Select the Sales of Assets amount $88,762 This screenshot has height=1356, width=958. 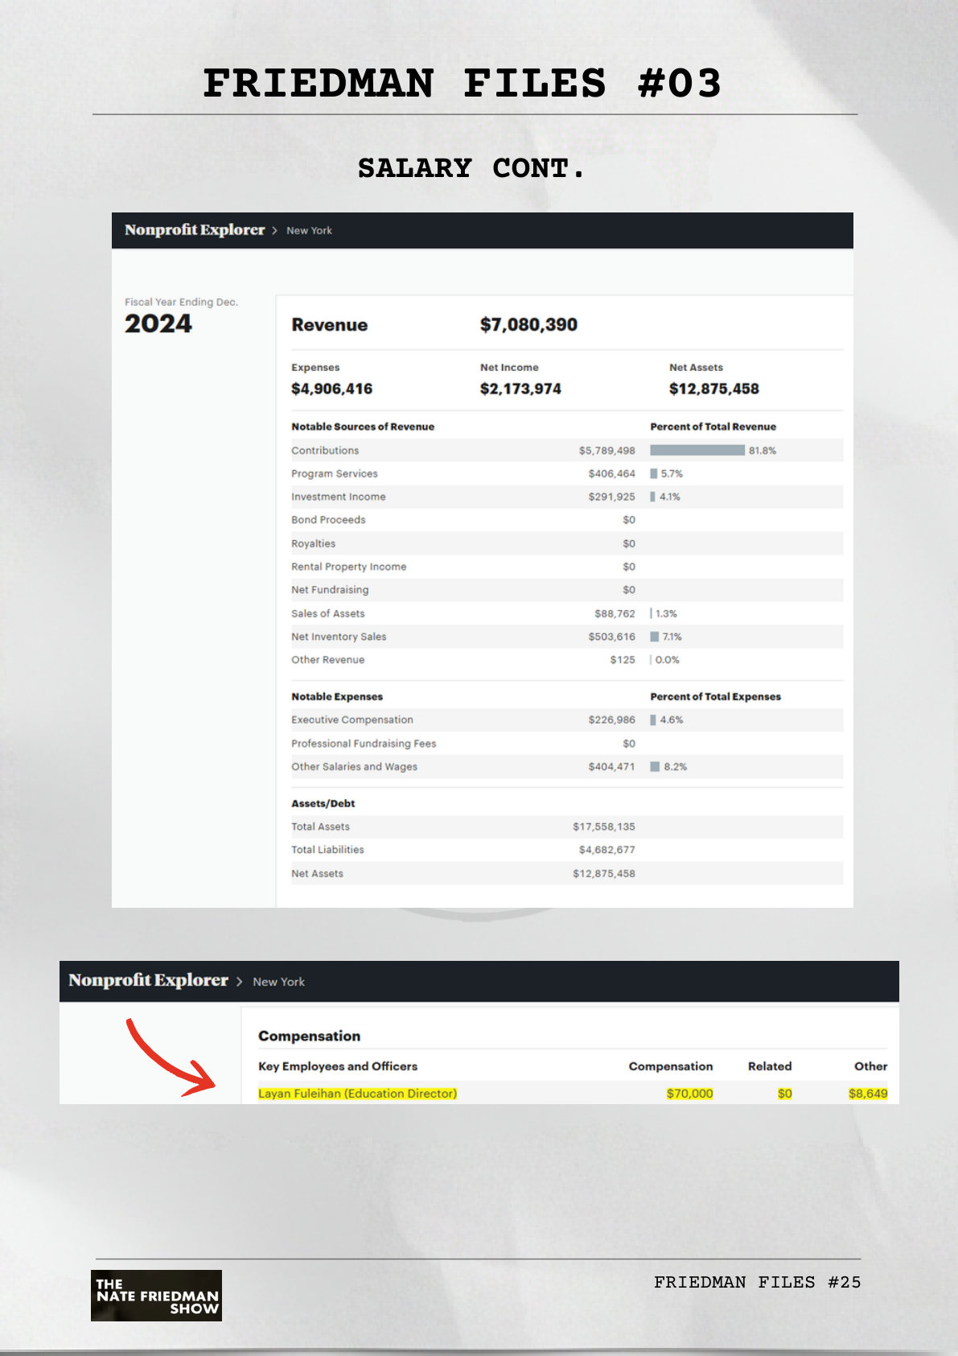point(615,614)
